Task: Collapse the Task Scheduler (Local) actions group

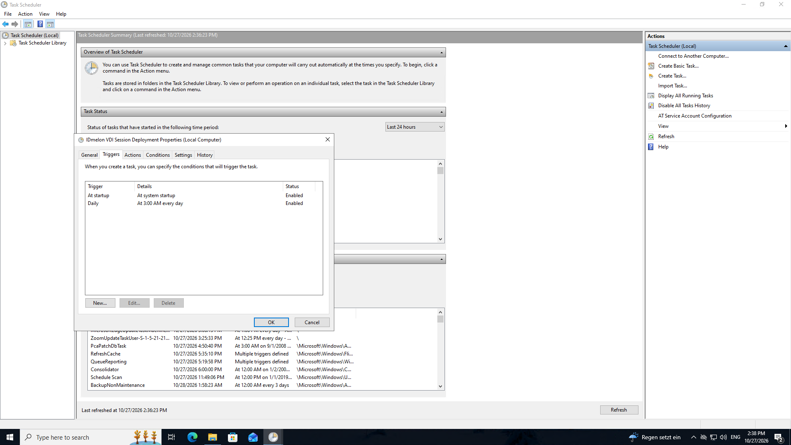Action: point(785,46)
